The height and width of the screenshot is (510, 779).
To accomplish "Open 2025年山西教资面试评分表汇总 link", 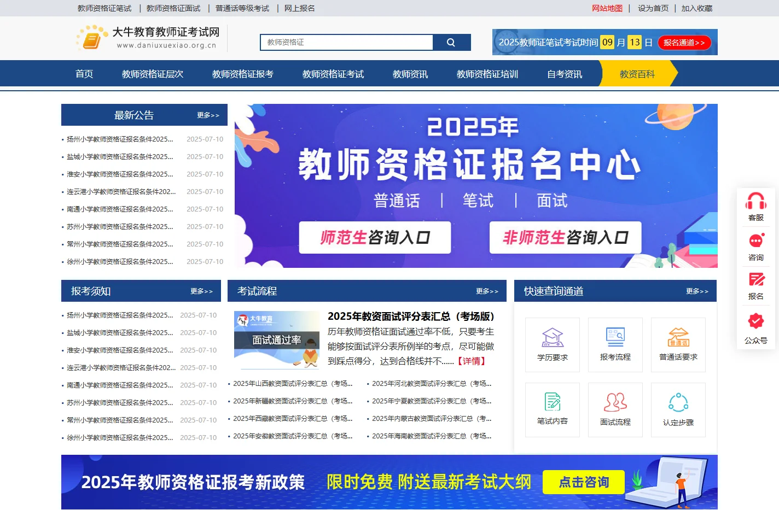I will (x=293, y=384).
